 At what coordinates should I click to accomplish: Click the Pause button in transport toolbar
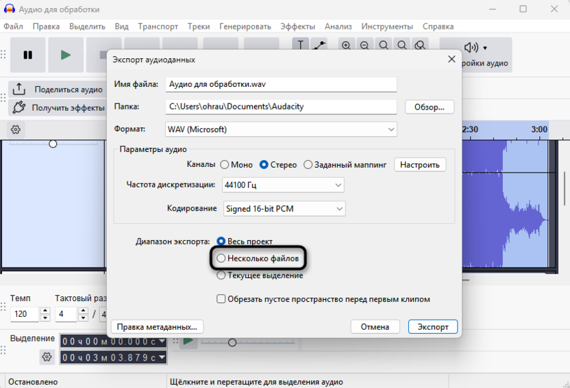click(x=27, y=55)
